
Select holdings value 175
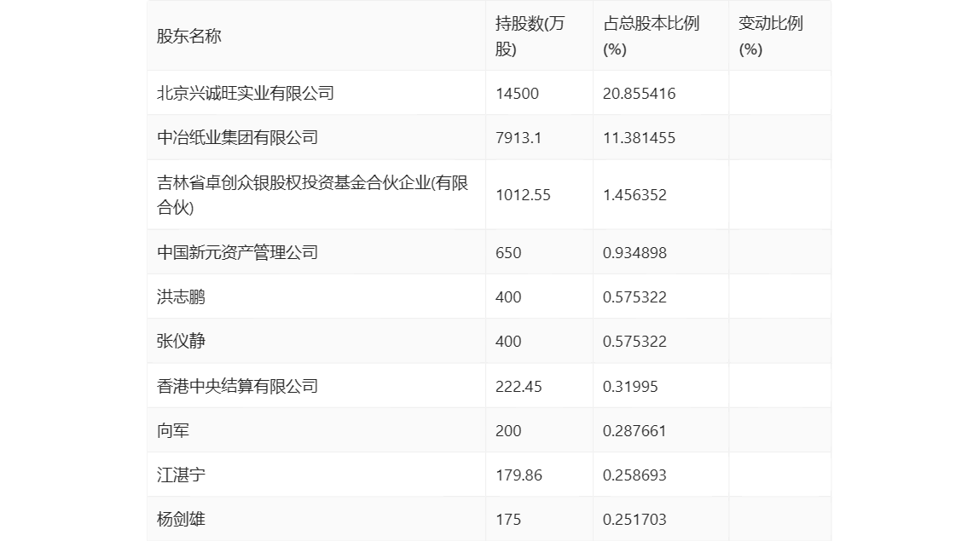tap(508, 520)
